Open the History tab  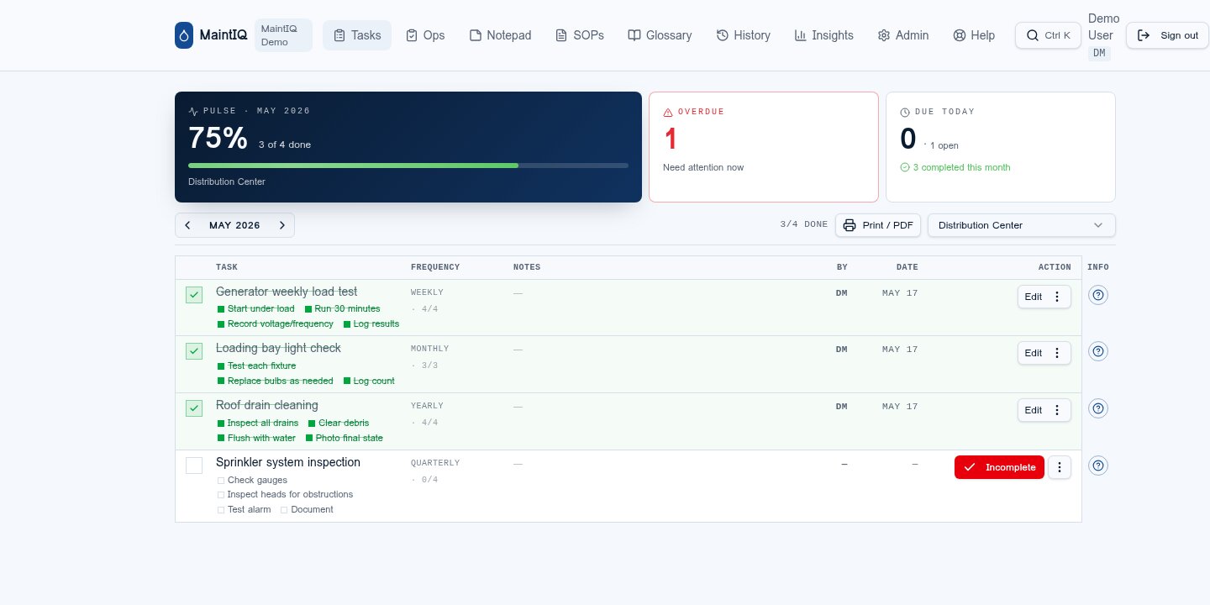(x=744, y=35)
